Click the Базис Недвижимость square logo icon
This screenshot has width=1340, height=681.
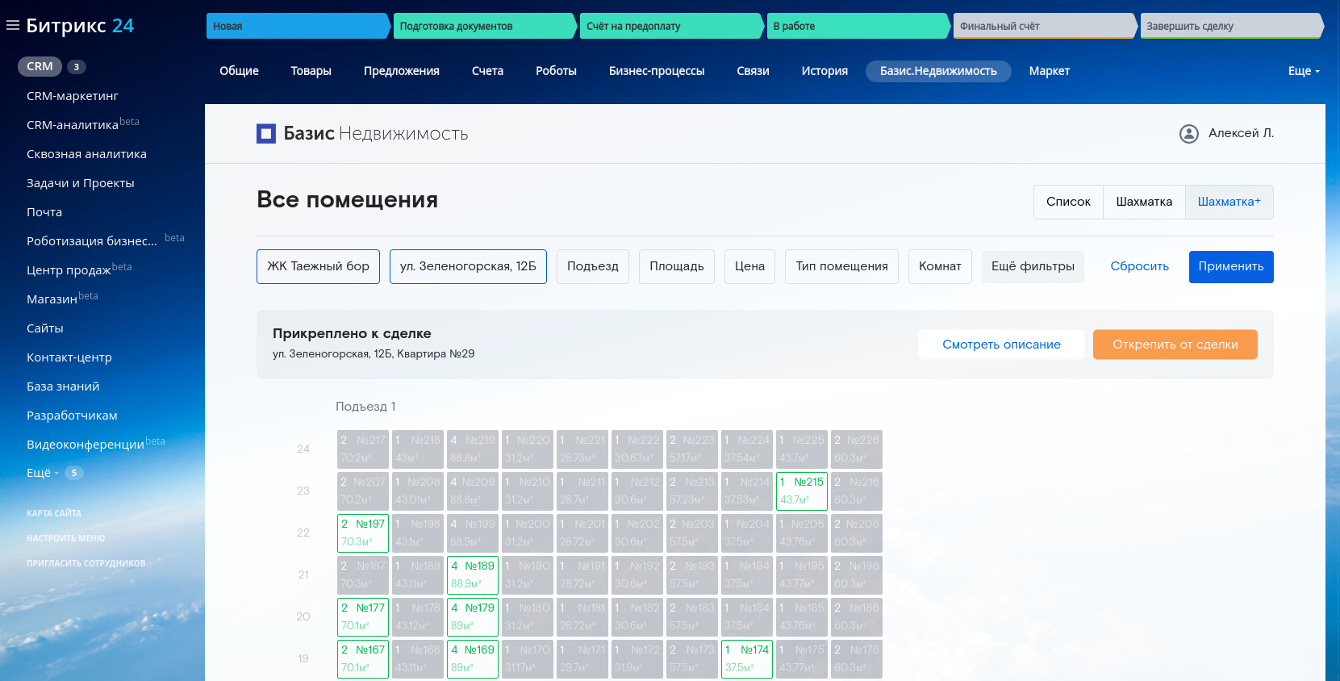click(x=266, y=134)
